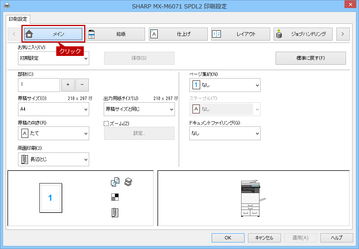This screenshot has height=249, width=359.
Task: Click the finishing page icon on 仕上げ tab
Action: pos(154,34)
